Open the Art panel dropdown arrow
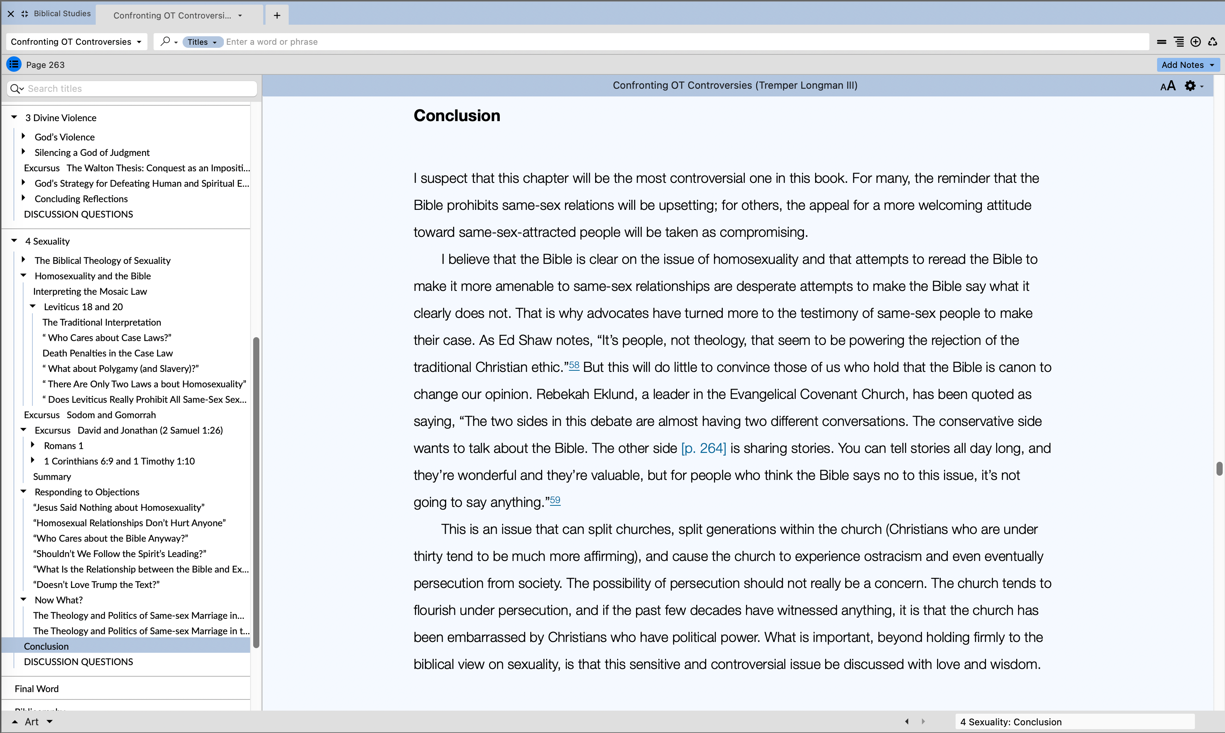Screen dimensions: 1225x733 pos(49,722)
